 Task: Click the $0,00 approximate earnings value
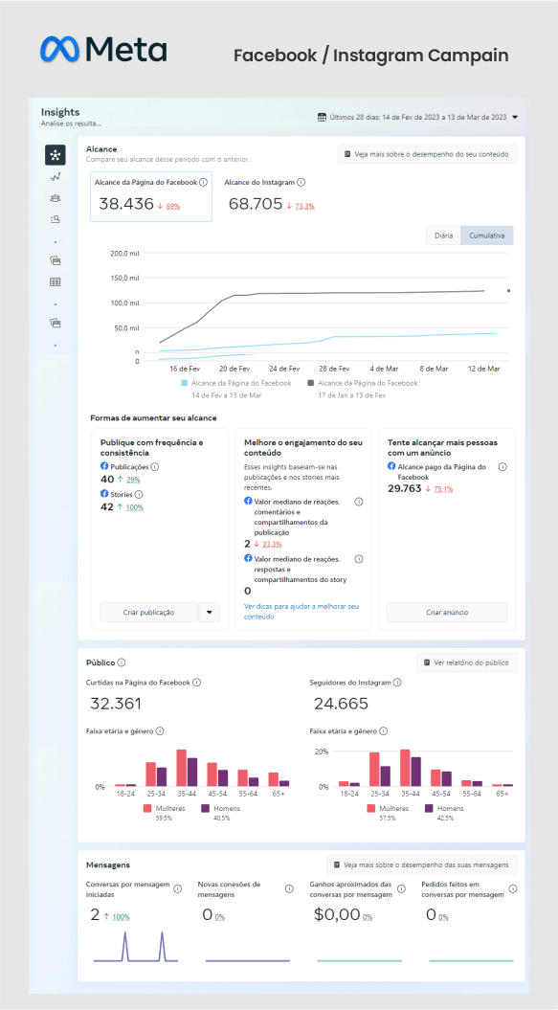point(337,914)
